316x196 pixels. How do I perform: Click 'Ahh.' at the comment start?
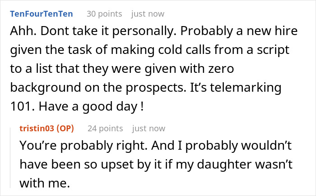19,34
